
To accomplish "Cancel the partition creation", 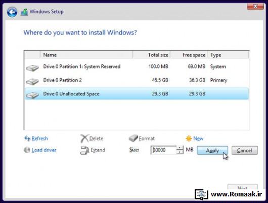I will (245, 151).
